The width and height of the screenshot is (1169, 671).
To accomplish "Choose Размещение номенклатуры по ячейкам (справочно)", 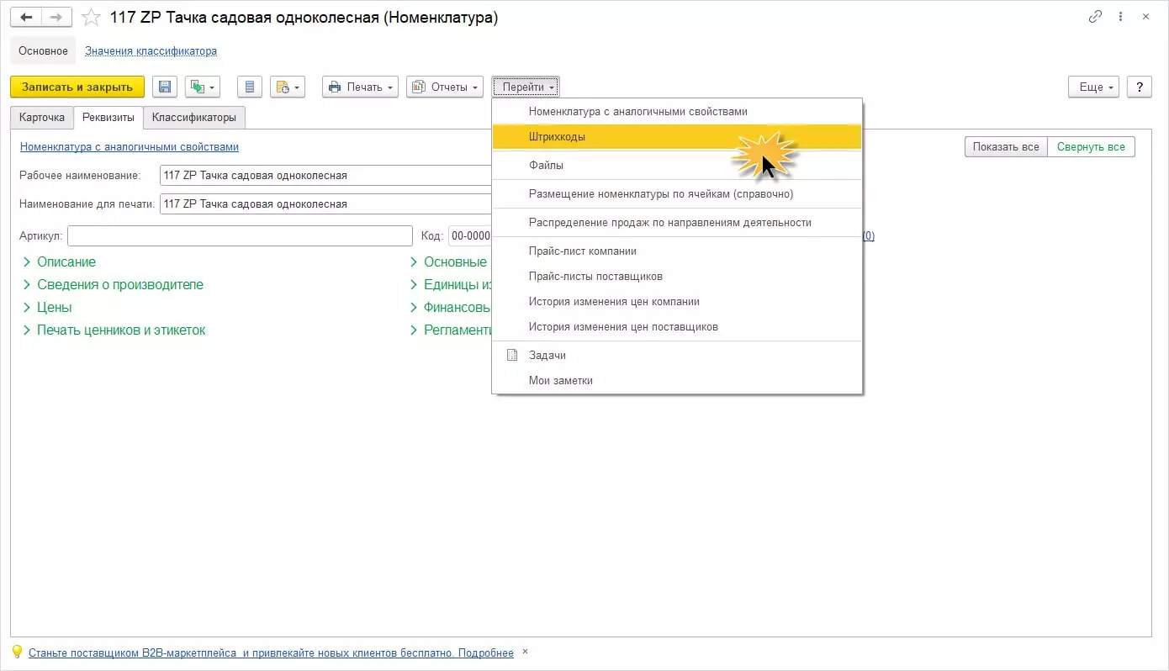I will pos(677,193).
